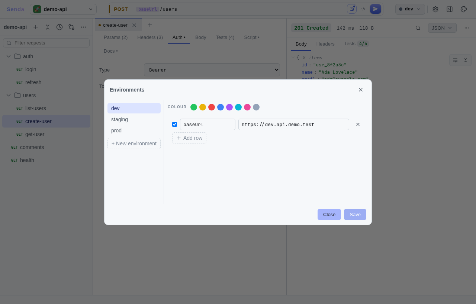Pick the yellow colour swatch
This screenshot has width=476, height=304.
(203, 107)
